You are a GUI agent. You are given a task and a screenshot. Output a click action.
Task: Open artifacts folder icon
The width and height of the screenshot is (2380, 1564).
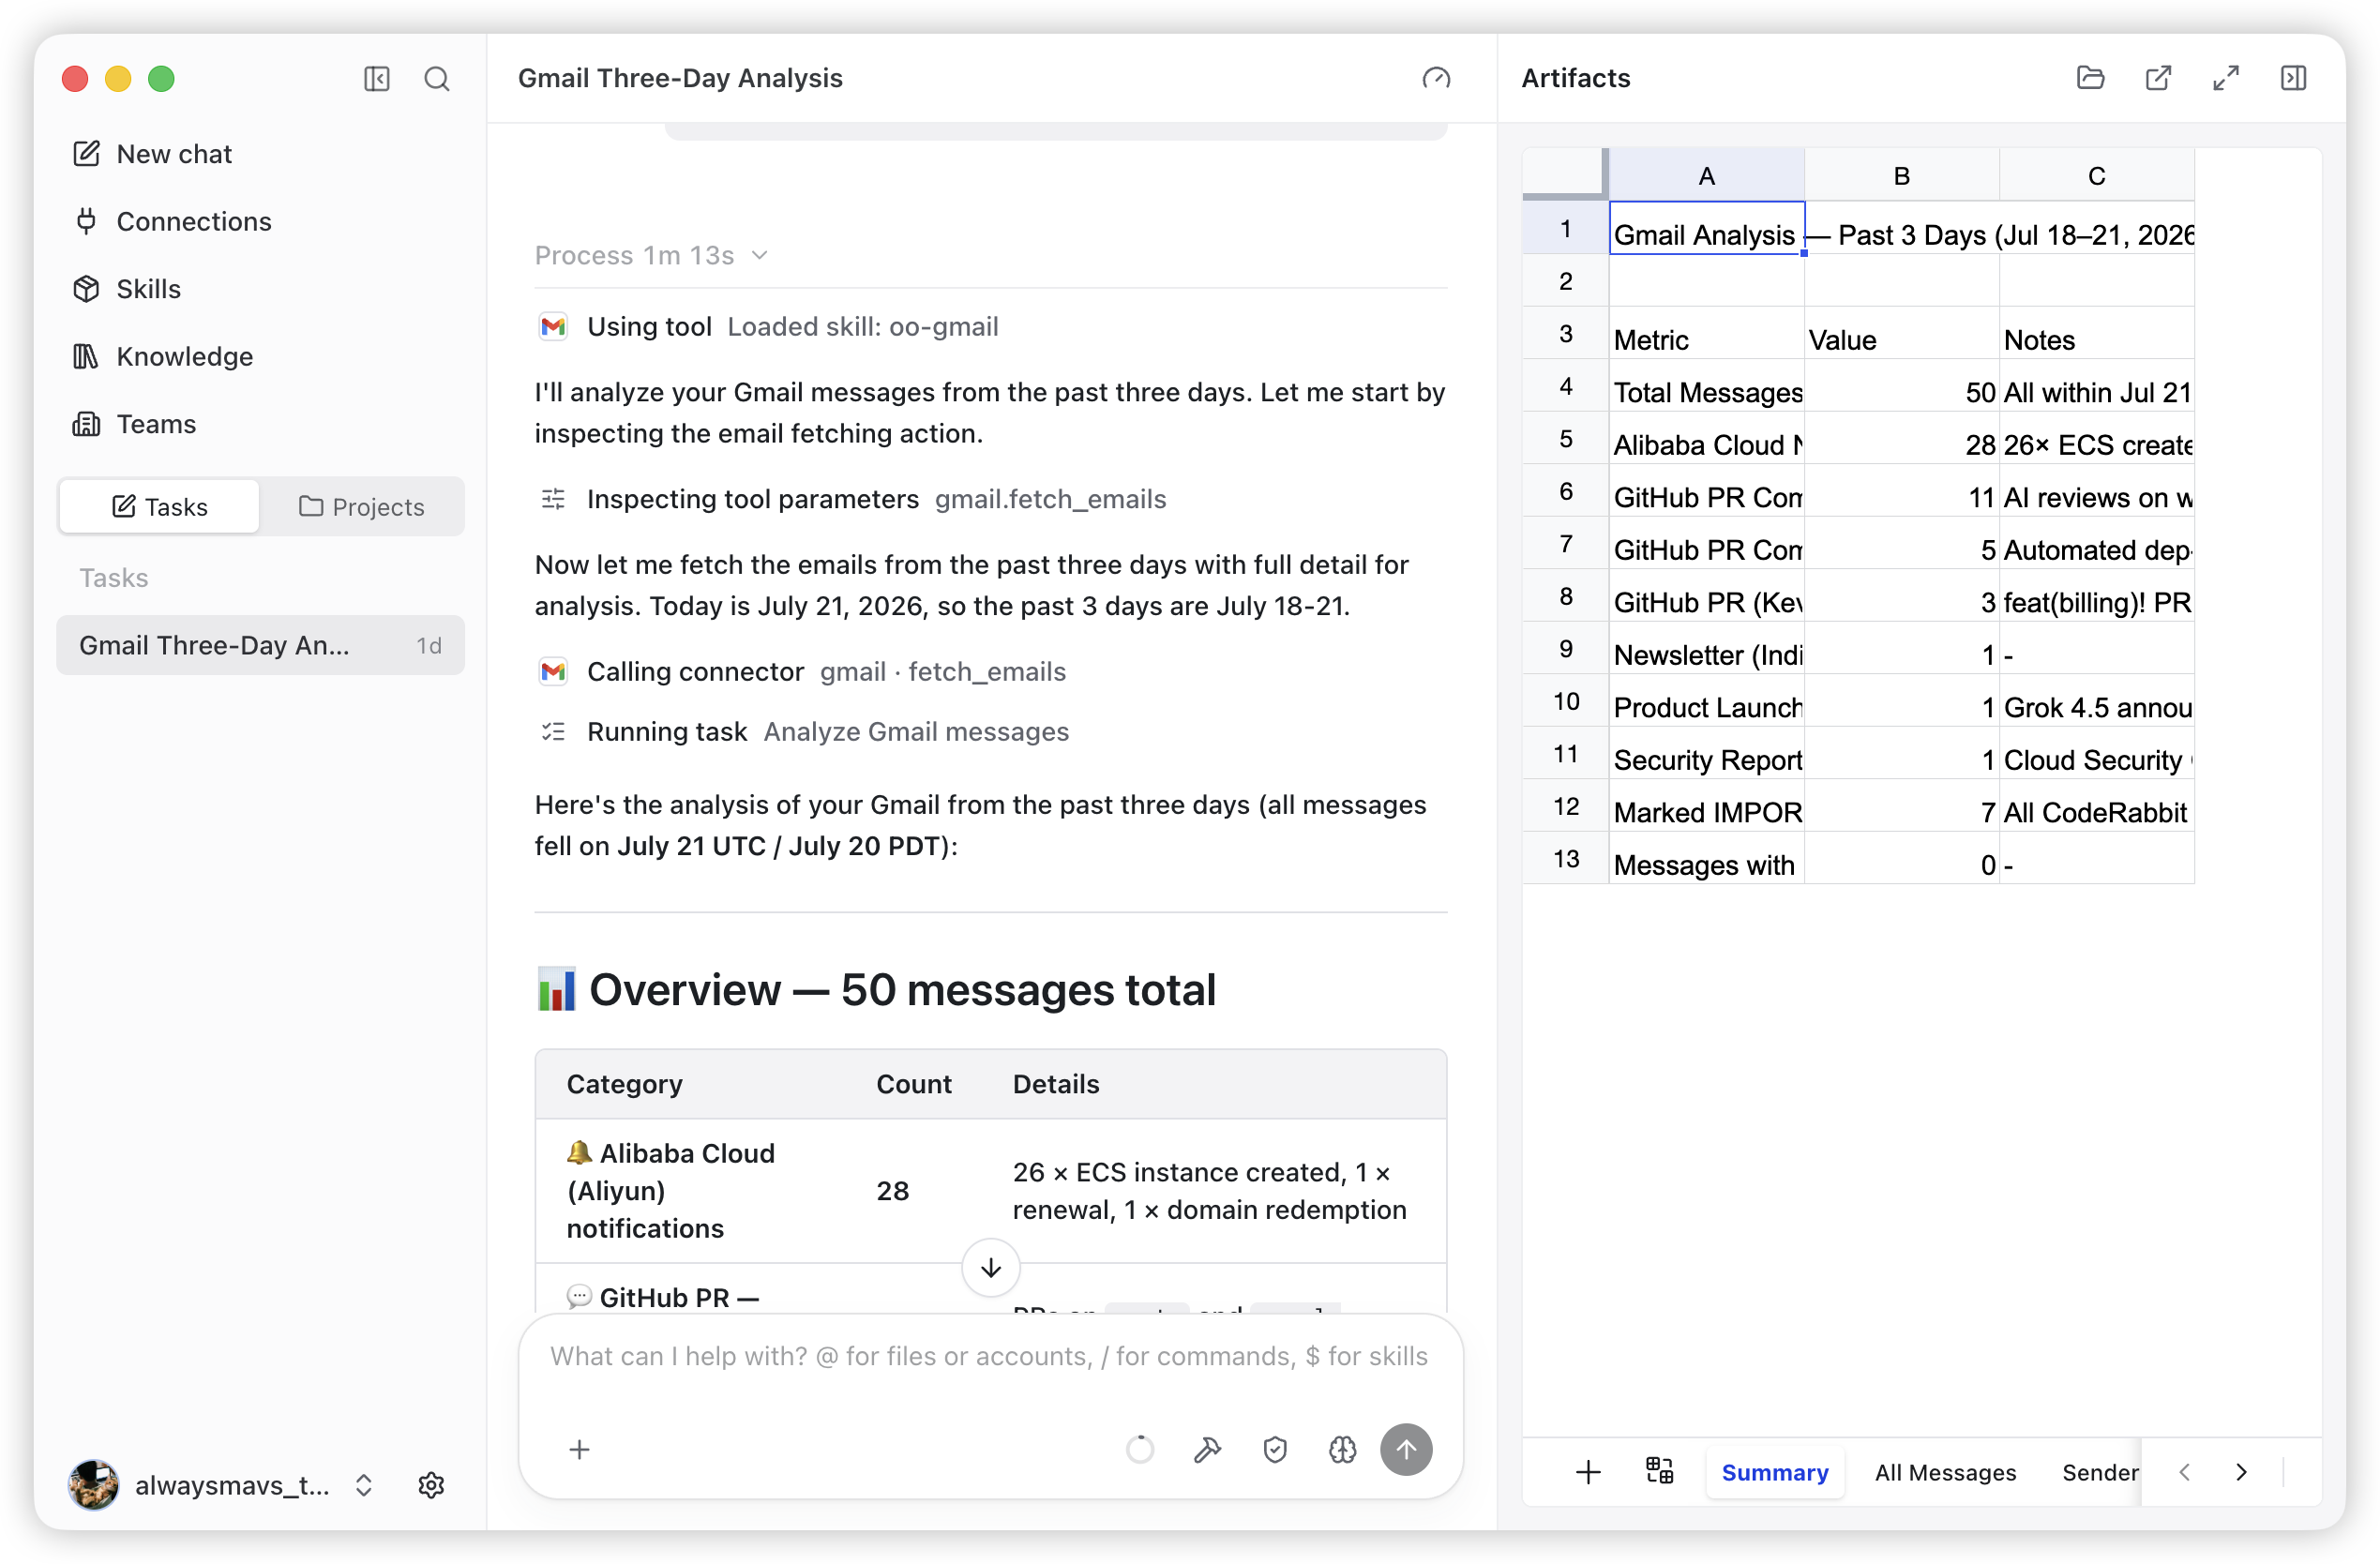pos(2091,78)
